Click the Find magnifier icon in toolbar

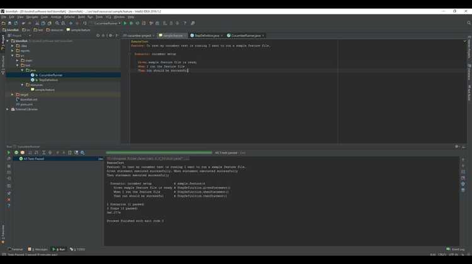57,23
